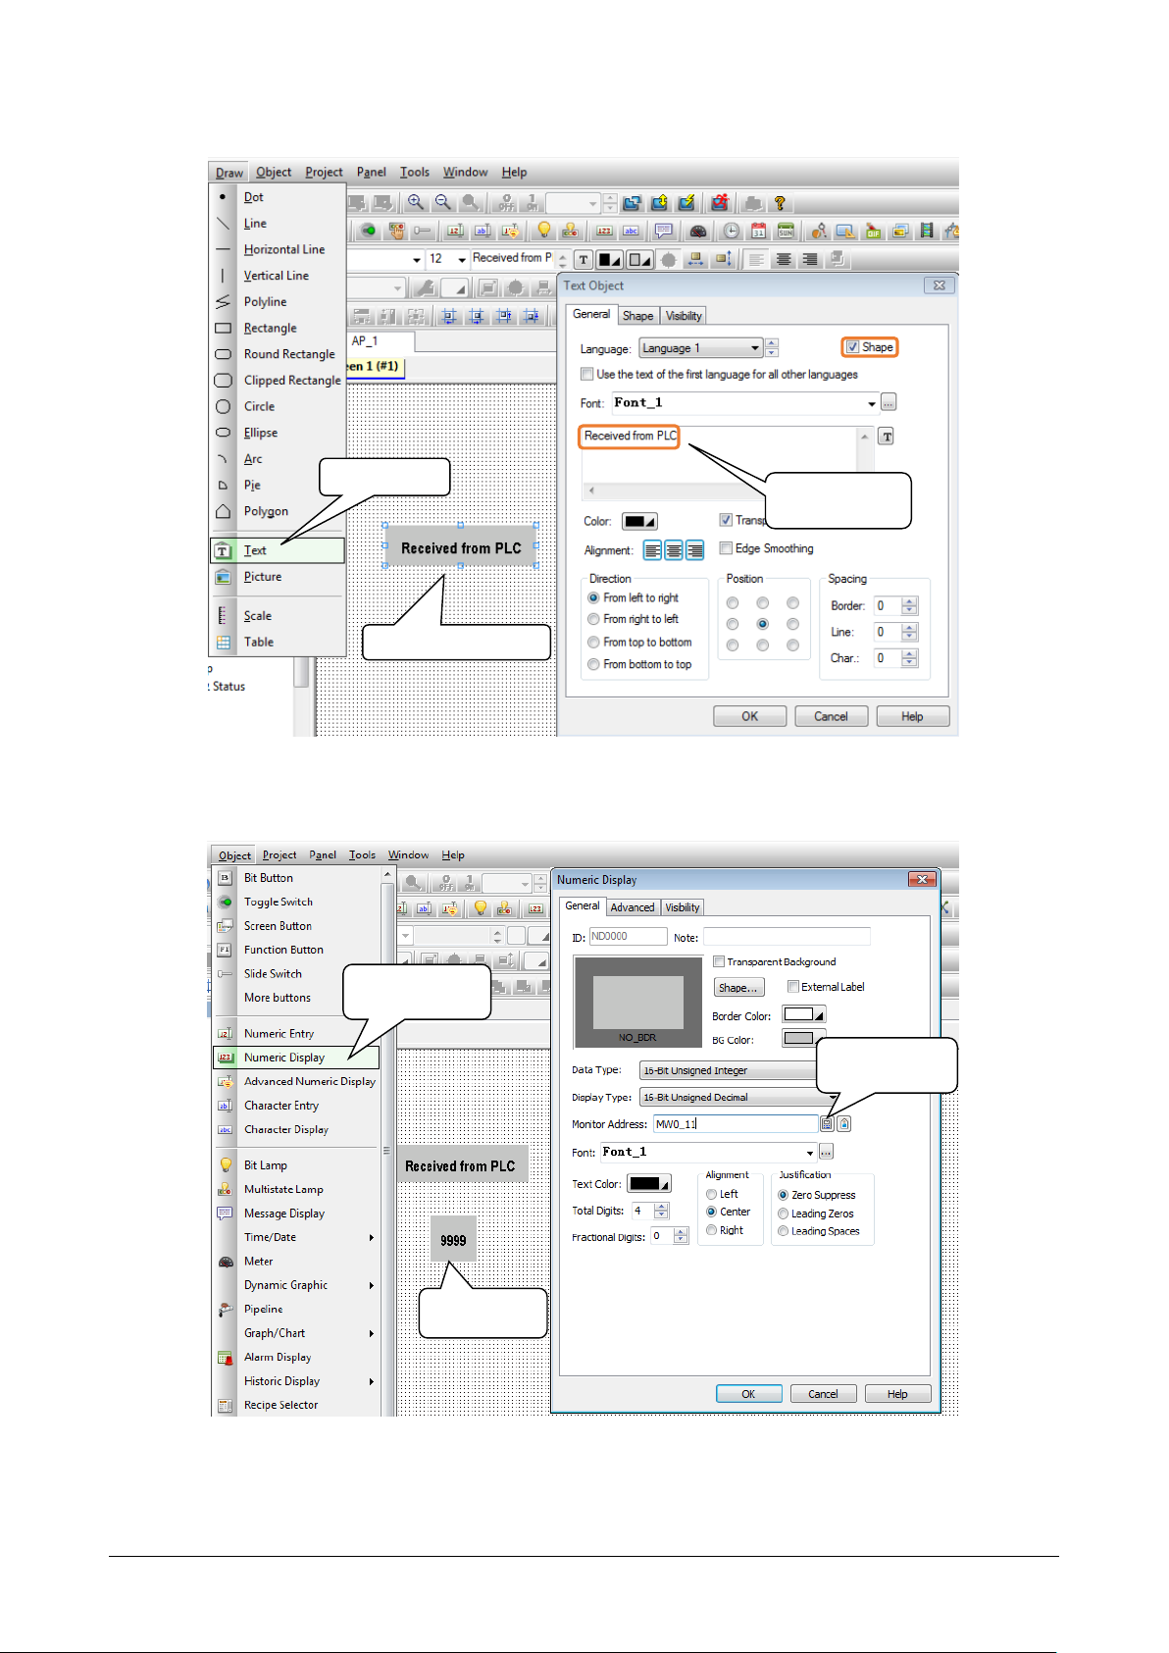Expand the Data Type combo box
Viewport: 1169px width, 1653px height.
coord(728,1070)
